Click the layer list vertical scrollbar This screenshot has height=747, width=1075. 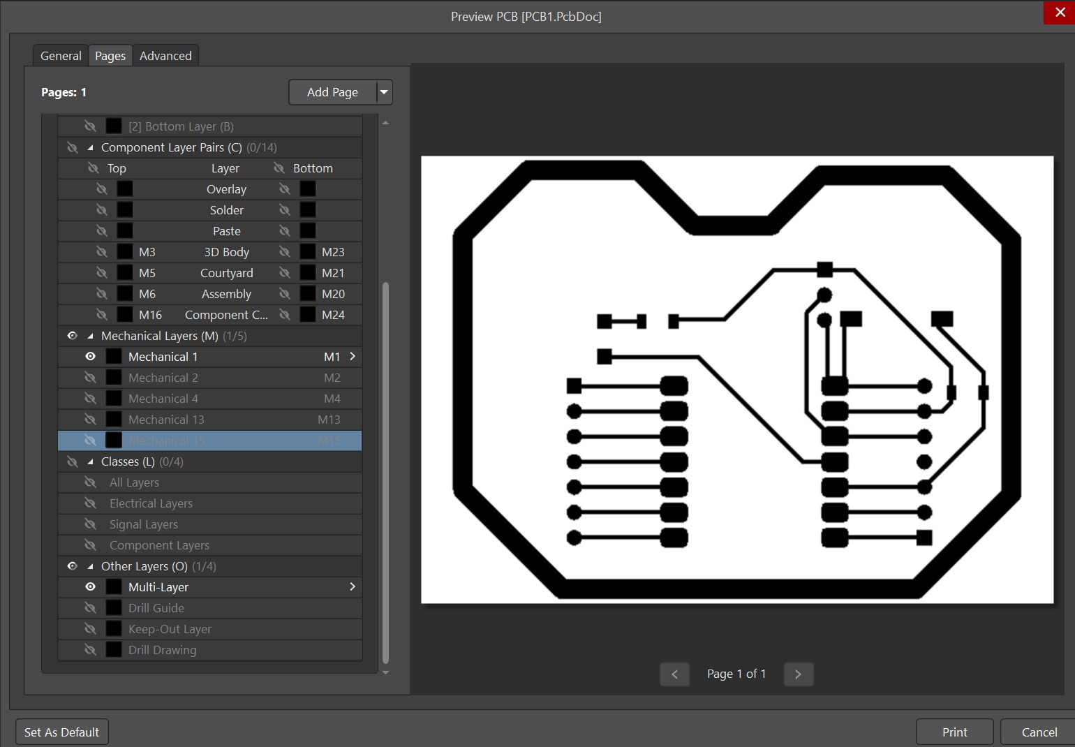(x=385, y=473)
